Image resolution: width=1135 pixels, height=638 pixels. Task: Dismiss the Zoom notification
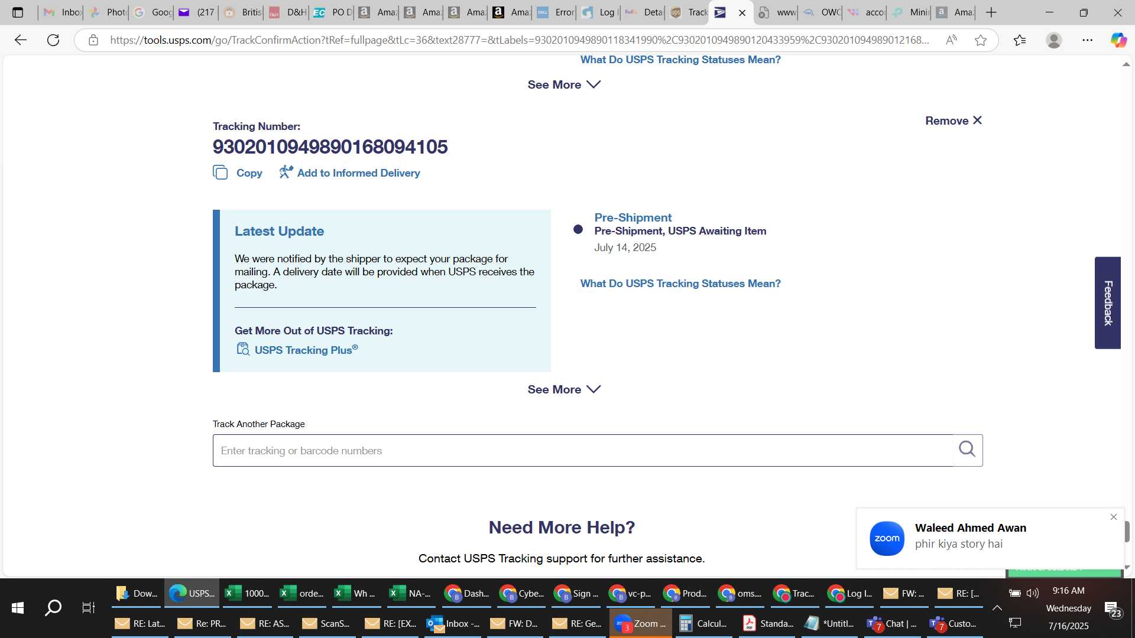click(x=1114, y=517)
